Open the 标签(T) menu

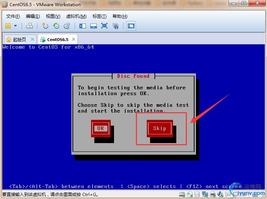click(x=99, y=16)
